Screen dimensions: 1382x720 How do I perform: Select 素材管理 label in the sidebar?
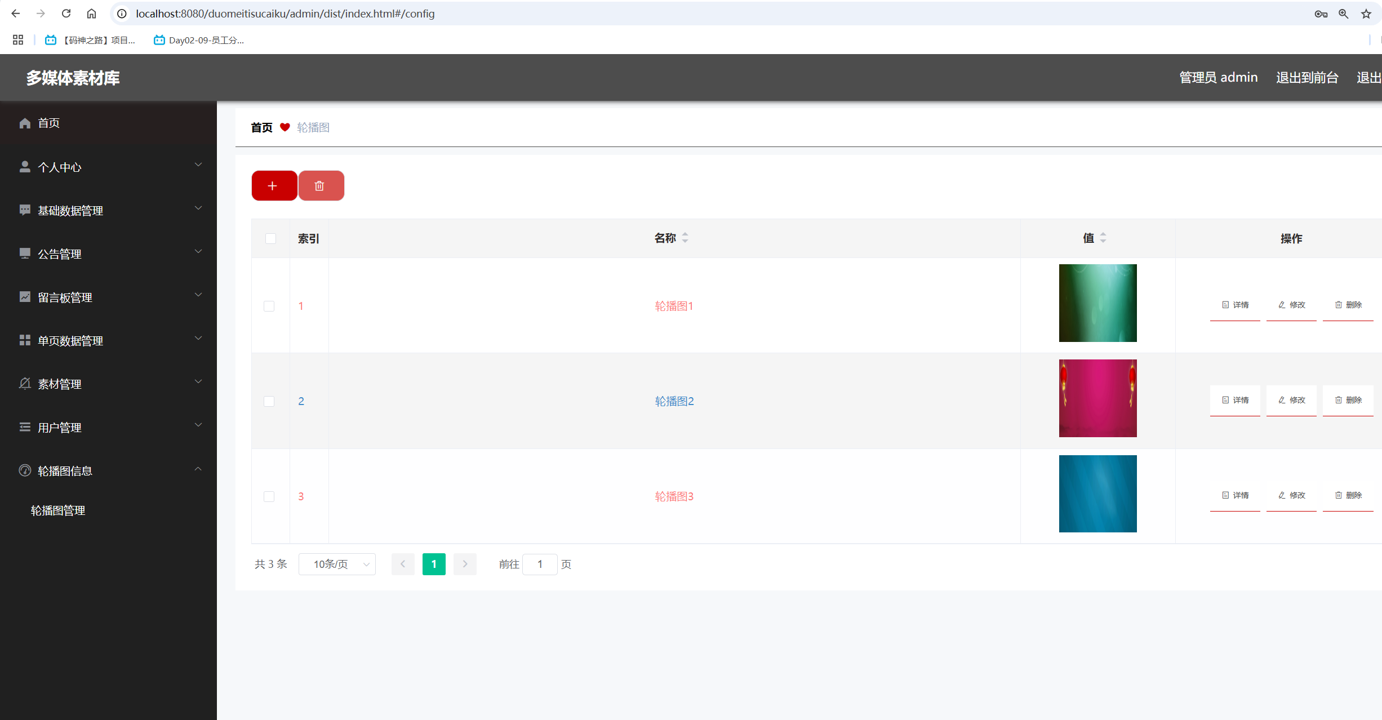tap(60, 384)
